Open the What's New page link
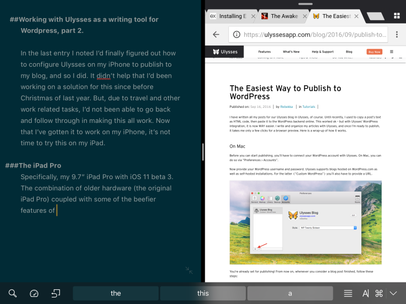The image size is (406, 304). click(x=291, y=52)
